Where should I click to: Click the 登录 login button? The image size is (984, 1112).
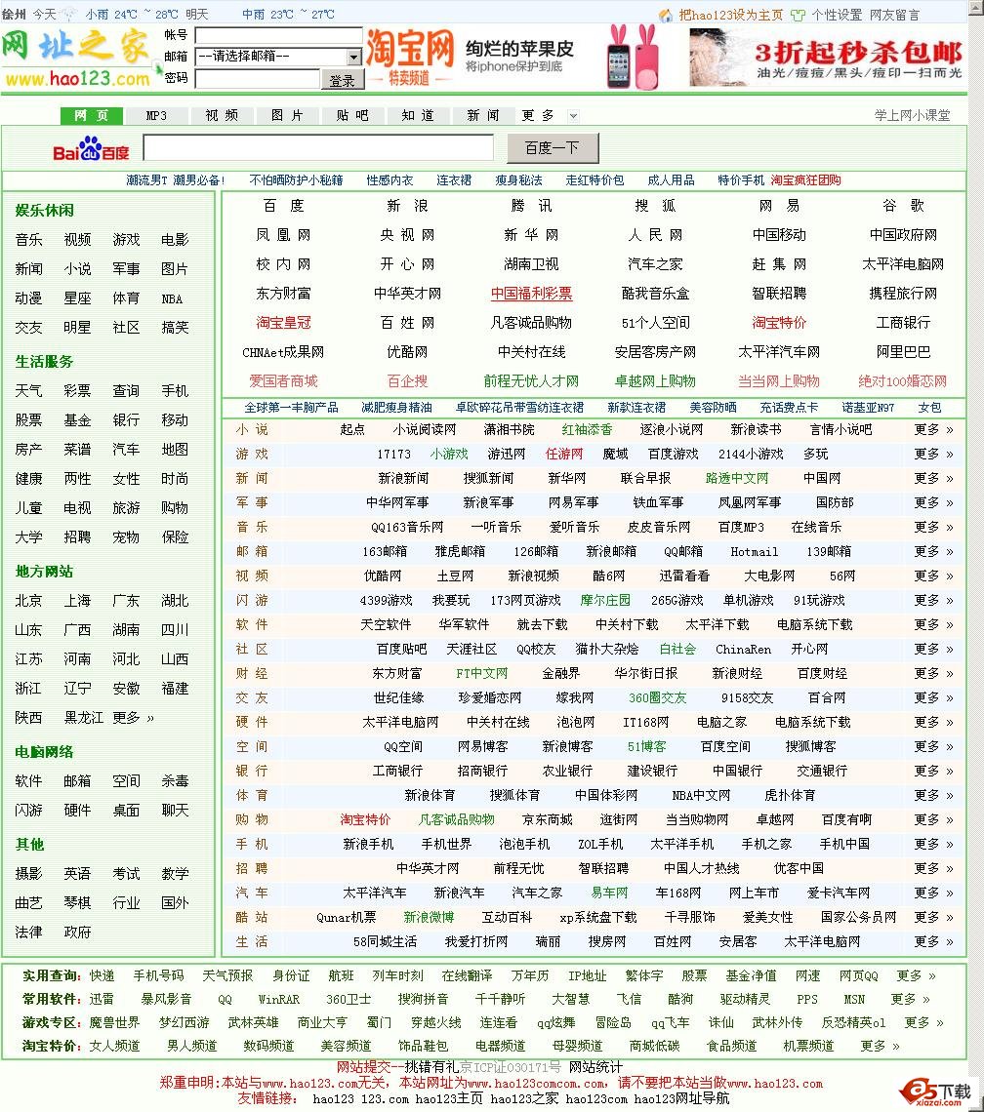pos(341,78)
